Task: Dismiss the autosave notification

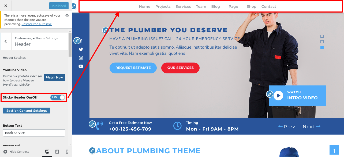Action: tap(67, 16)
